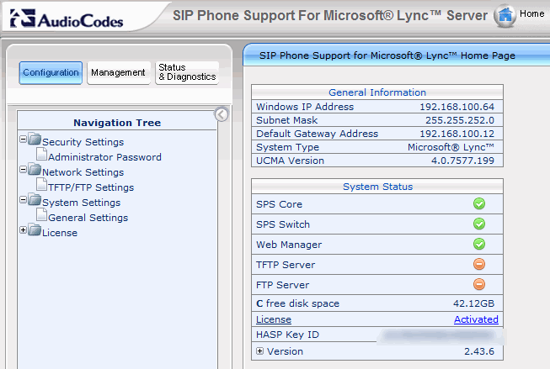550x369 pixels.
Task: Collapse the System Settings tree node
Action: [23, 200]
